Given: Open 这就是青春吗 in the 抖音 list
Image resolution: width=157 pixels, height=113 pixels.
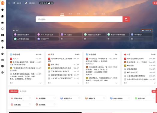Looking at the screenshot, I should (132, 69).
